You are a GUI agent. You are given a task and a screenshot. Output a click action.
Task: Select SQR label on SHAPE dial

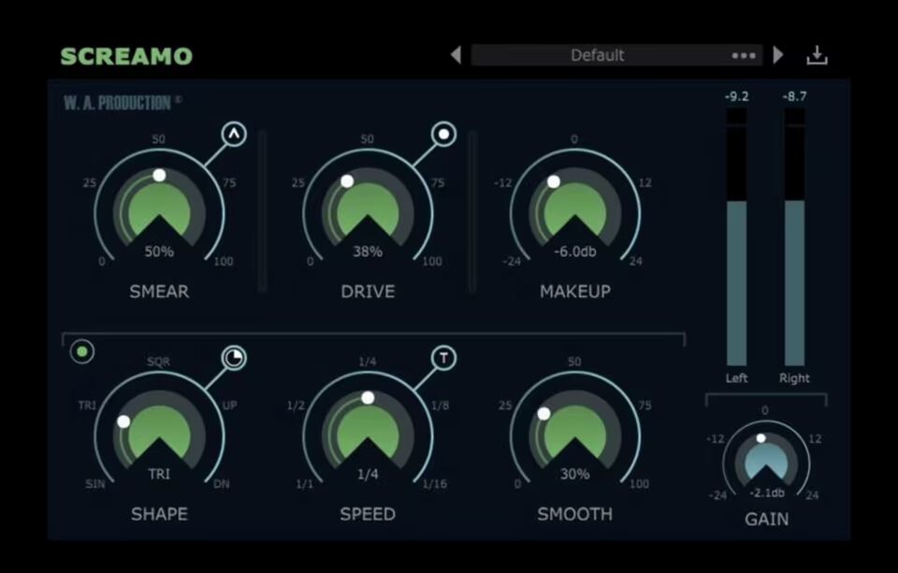[159, 362]
